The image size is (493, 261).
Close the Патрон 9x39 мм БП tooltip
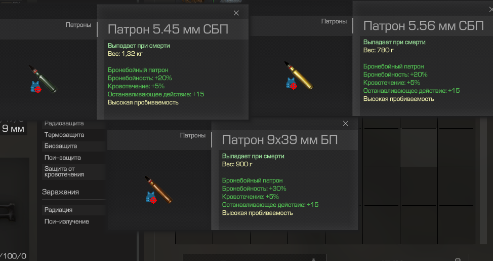point(346,124)
